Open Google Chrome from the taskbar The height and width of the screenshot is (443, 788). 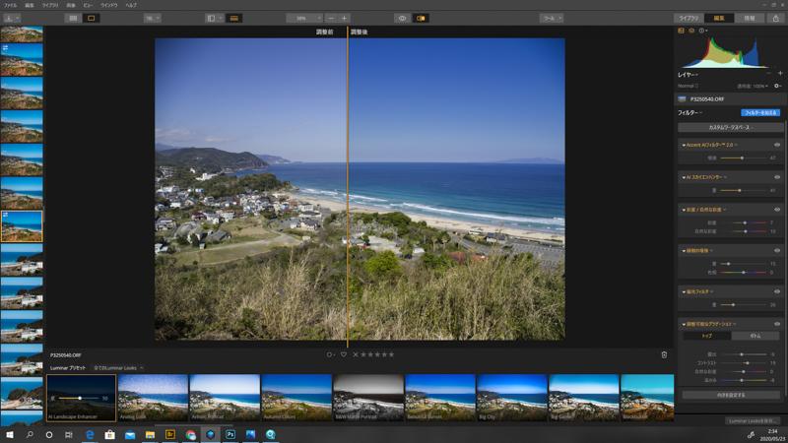(190, 434)
